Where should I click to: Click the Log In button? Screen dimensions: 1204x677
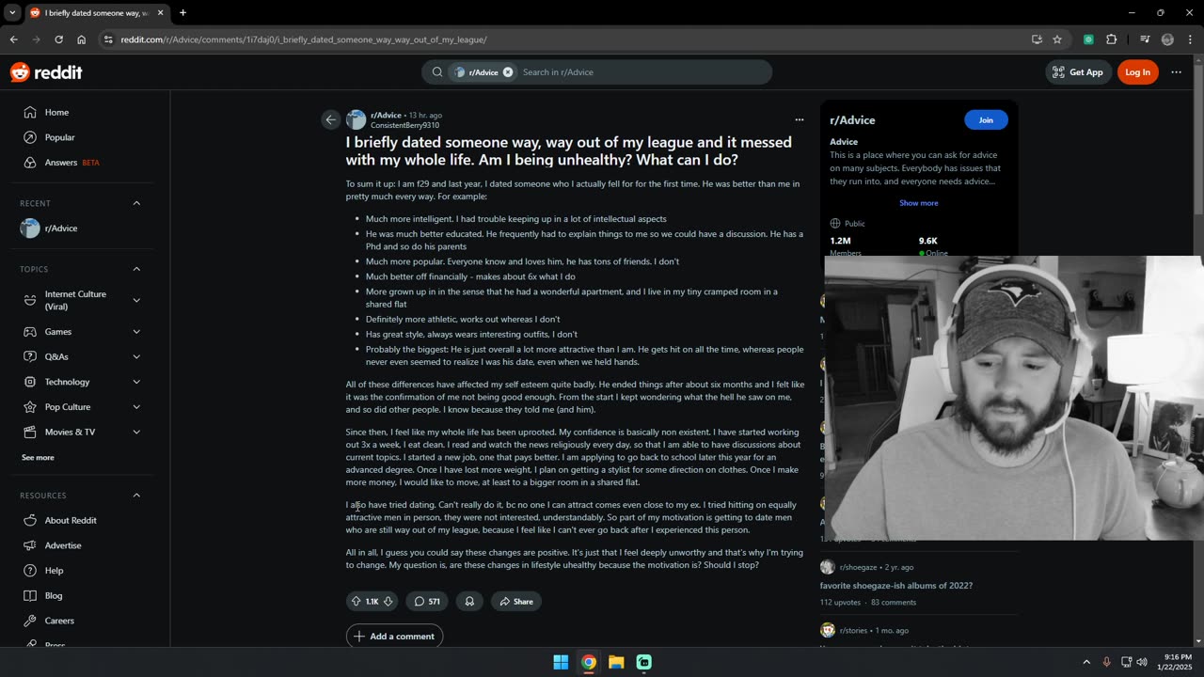[x=1137, y=72]
